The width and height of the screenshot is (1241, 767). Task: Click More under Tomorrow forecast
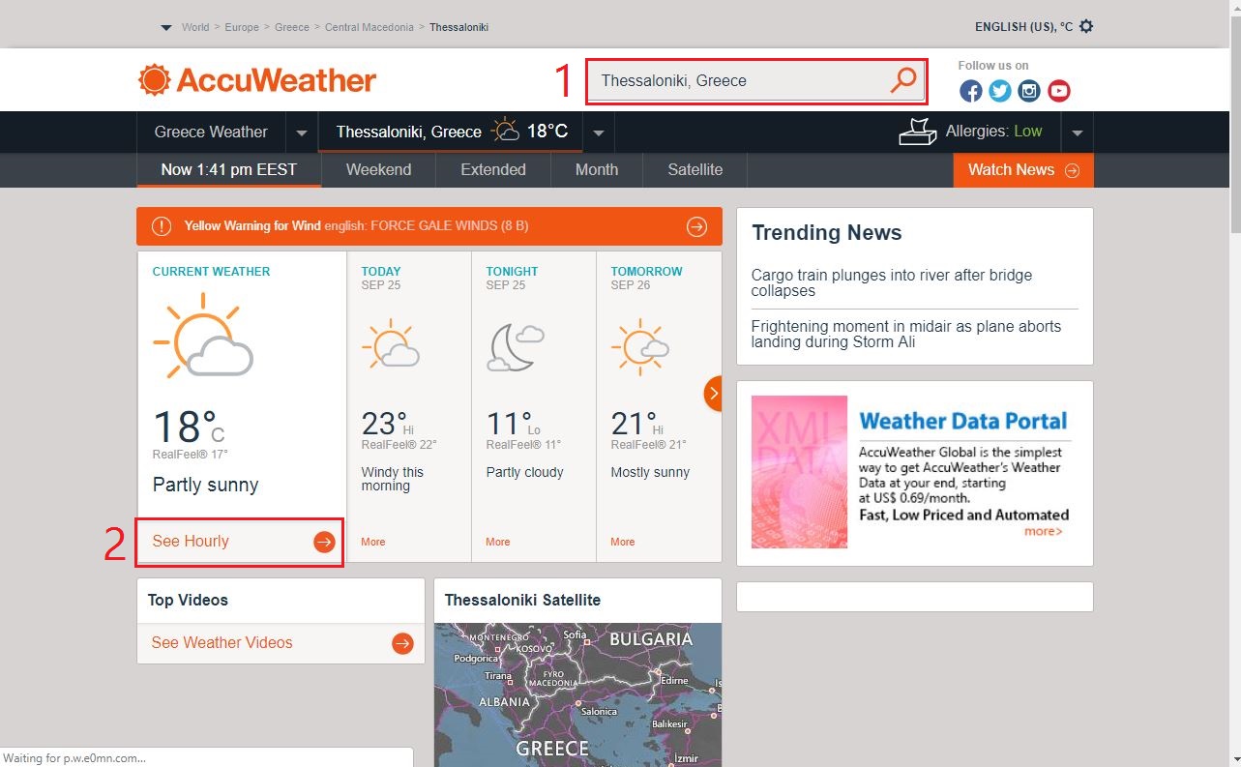623,542
